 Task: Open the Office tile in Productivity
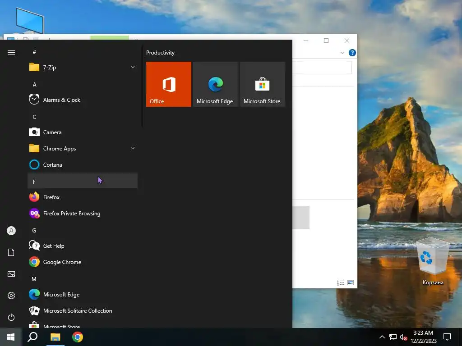point(169,84)
